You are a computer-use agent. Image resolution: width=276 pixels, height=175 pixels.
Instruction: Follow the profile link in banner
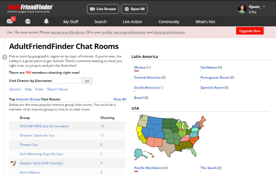pos(107,32)
